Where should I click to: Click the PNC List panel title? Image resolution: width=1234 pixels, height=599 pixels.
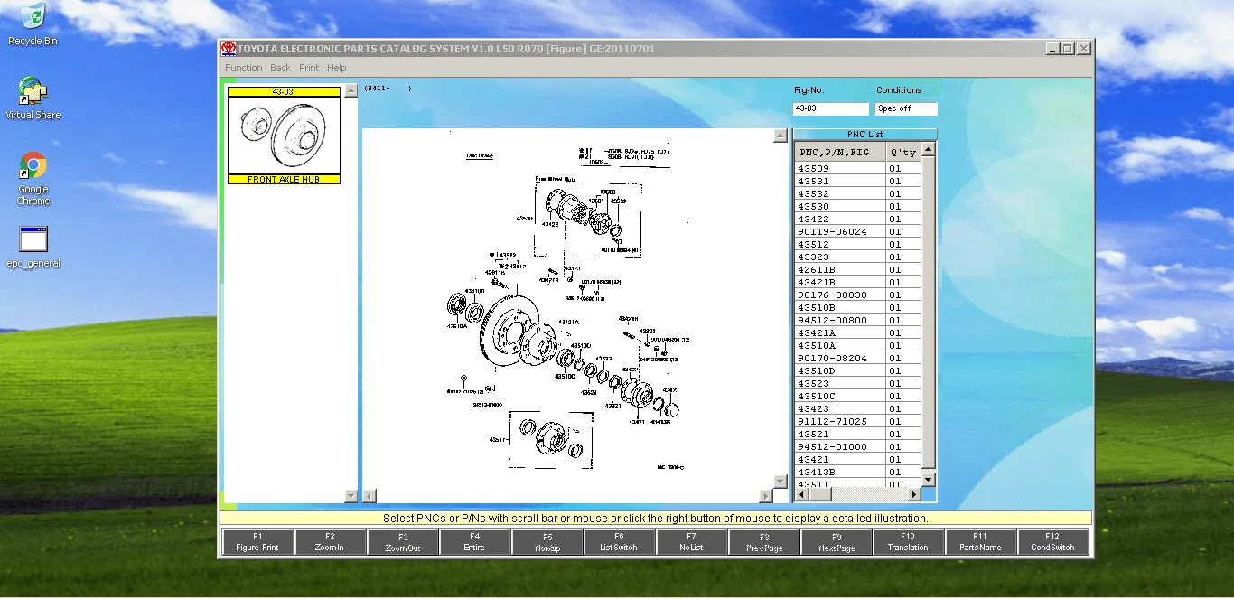pos(865,135)
